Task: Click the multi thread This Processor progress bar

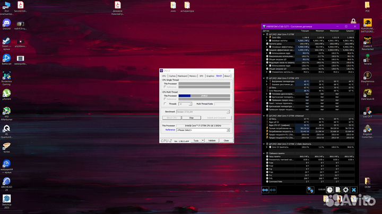Action: 204,96
